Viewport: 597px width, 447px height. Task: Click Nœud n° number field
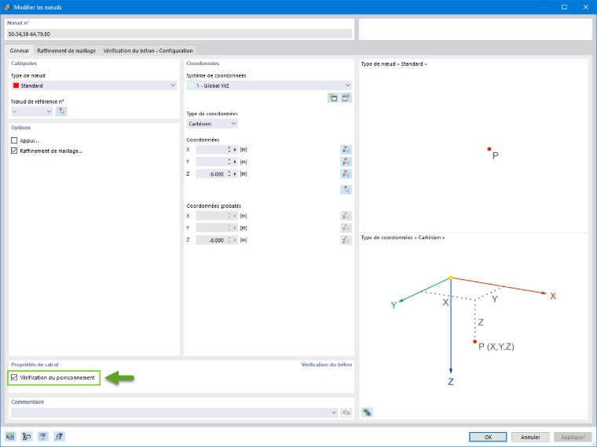(x=179, y=34)
